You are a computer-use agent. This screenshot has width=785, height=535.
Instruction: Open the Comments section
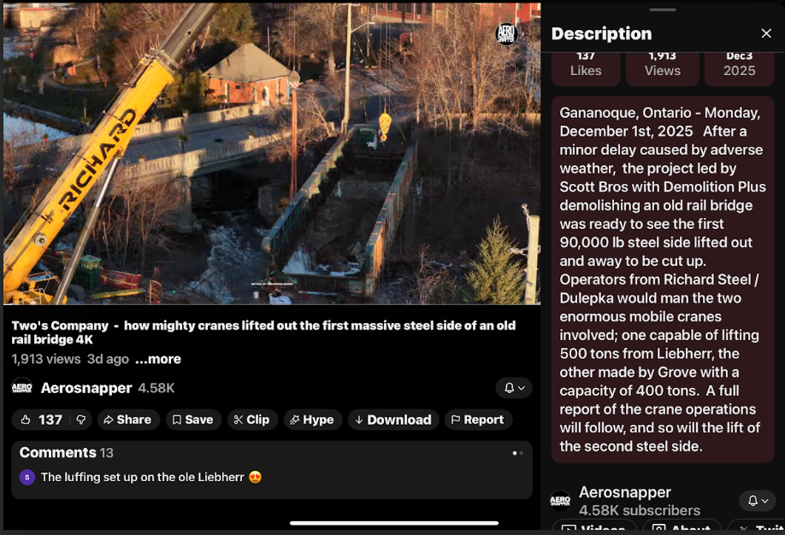pos(272,469)
